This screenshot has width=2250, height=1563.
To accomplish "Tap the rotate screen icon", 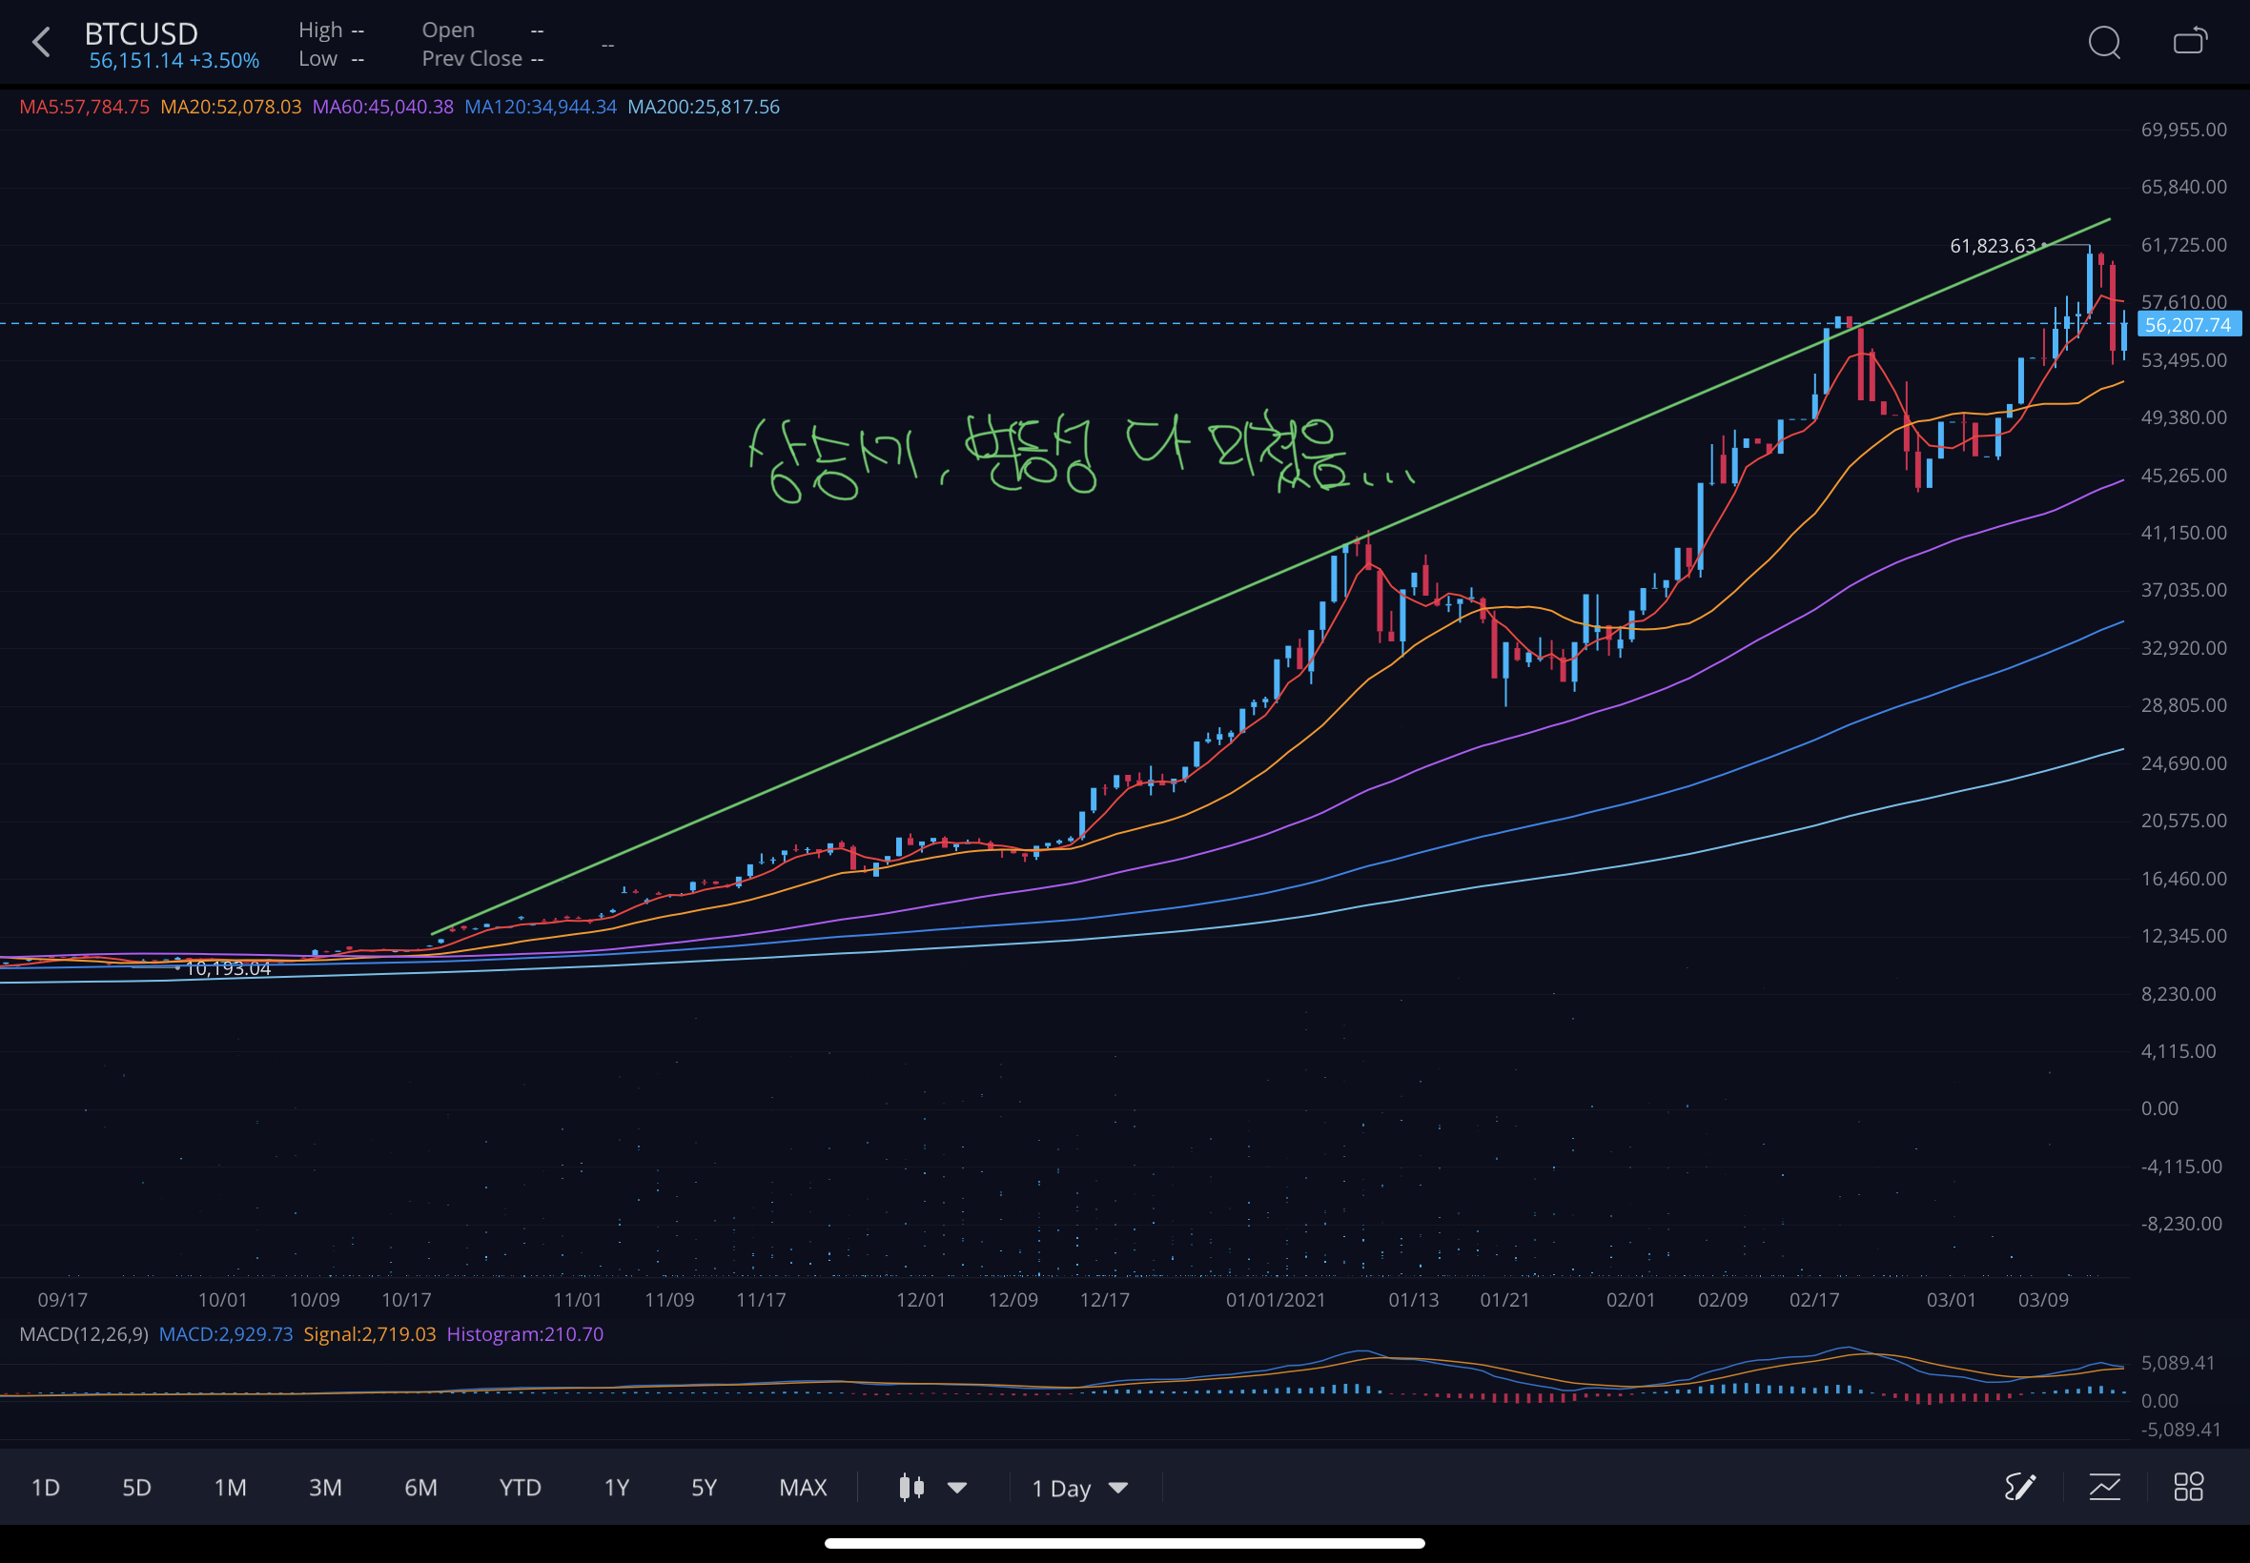I will [2189, 42].
